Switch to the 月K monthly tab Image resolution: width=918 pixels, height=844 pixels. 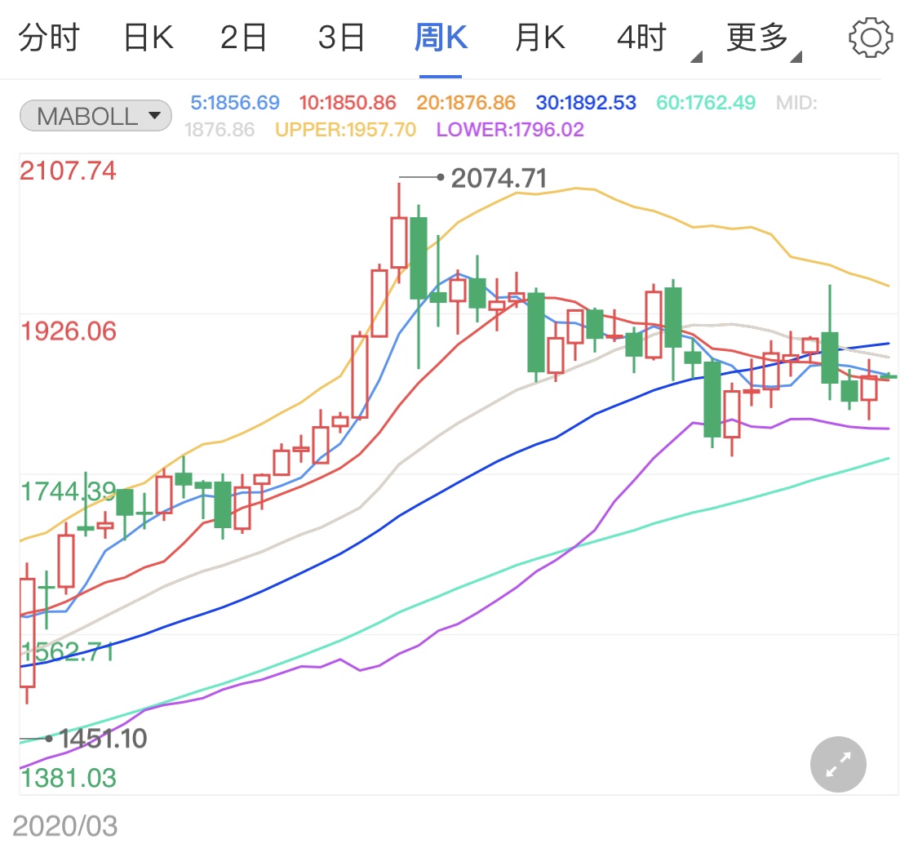pyautogui.click(x=540, y=38)
